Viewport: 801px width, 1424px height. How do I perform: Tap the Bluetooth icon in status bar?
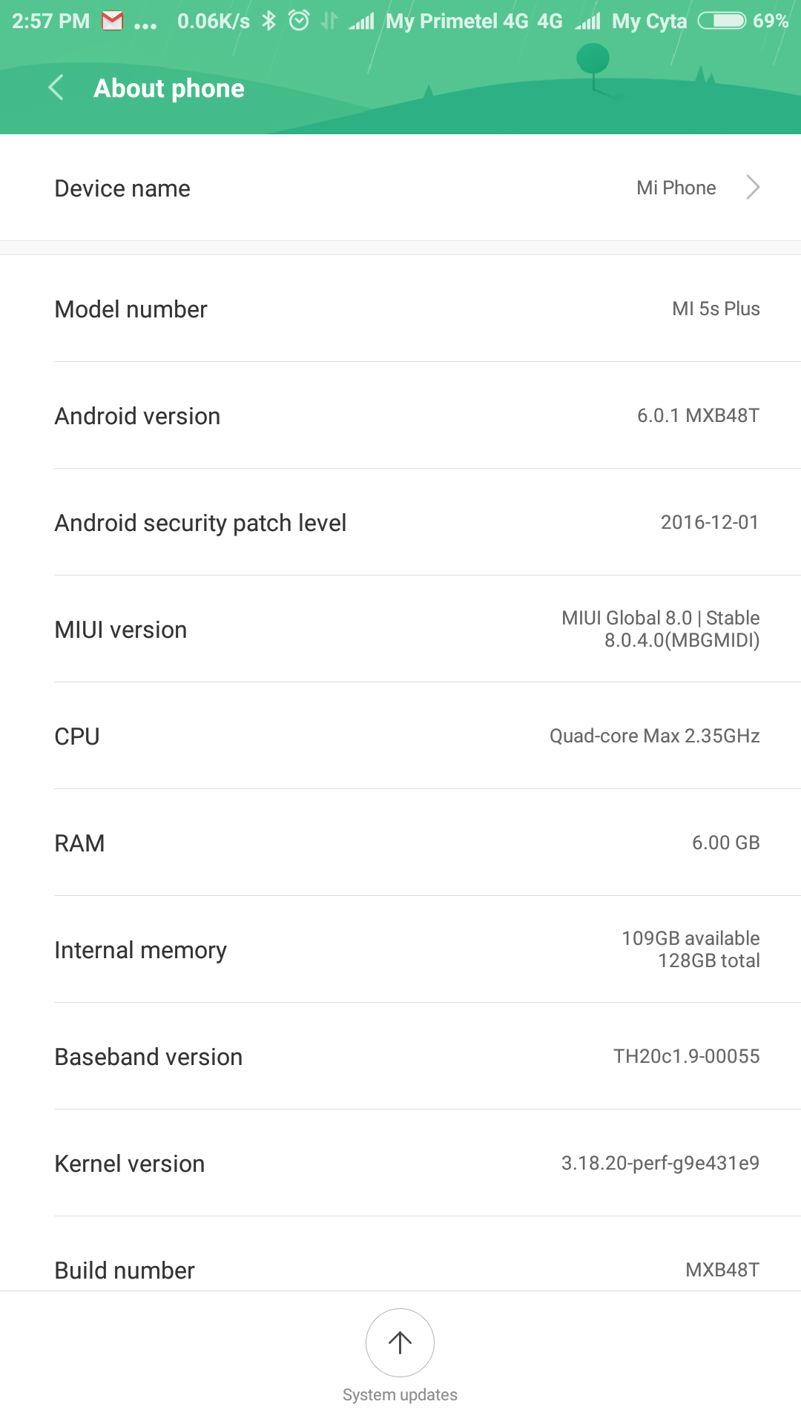click(269, 21)
